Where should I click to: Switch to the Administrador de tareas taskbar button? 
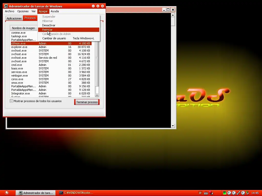click(36, 193)
